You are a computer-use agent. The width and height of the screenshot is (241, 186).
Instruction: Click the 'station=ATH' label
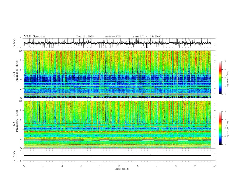tap(113, 36)
